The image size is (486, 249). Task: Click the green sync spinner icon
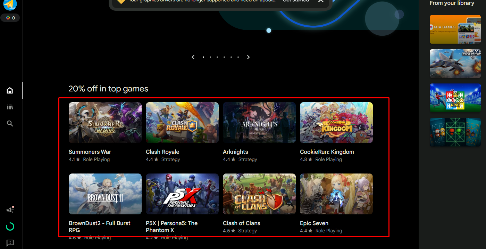pos(10,226)
